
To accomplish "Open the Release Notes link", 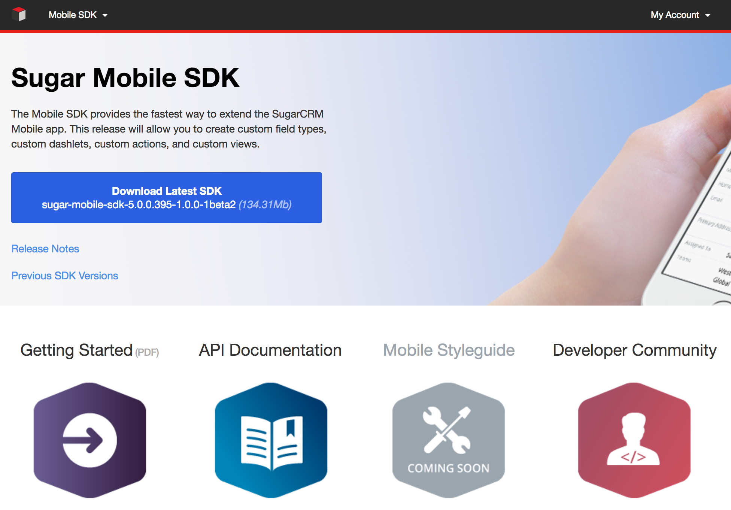I will (45, 249).
